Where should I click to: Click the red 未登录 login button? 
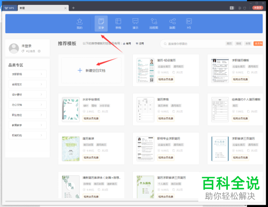click(x=258, y=8)
